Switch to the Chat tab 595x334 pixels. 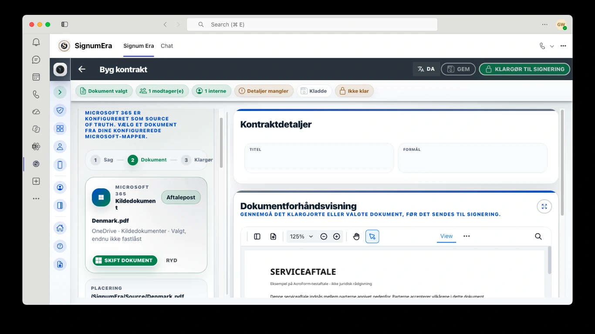167,46
